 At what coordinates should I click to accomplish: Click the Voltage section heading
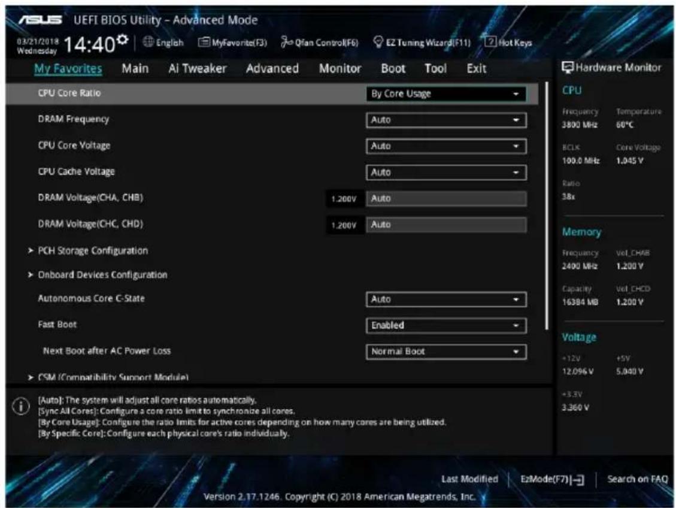point(579,337)
